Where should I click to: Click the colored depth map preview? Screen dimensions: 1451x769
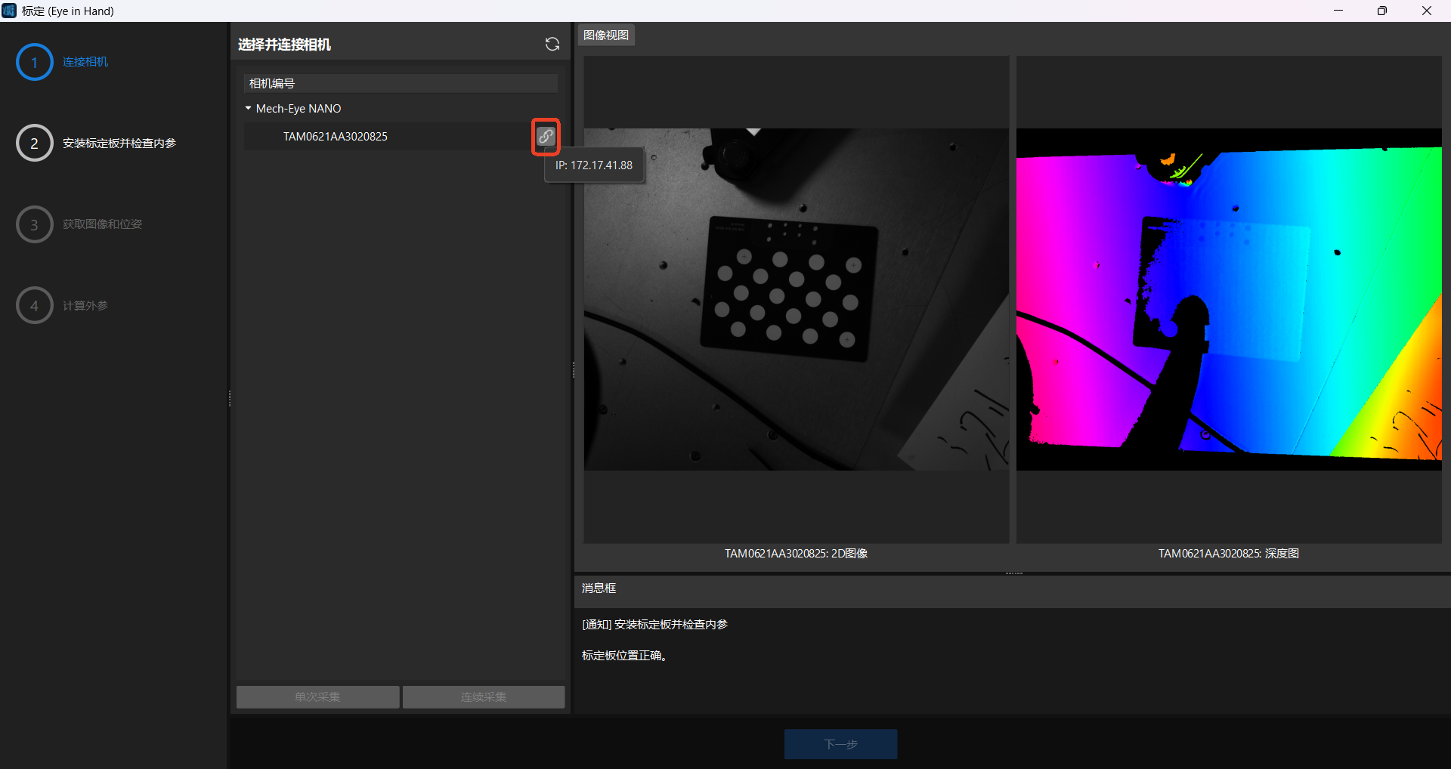(x=1228, y=299)
